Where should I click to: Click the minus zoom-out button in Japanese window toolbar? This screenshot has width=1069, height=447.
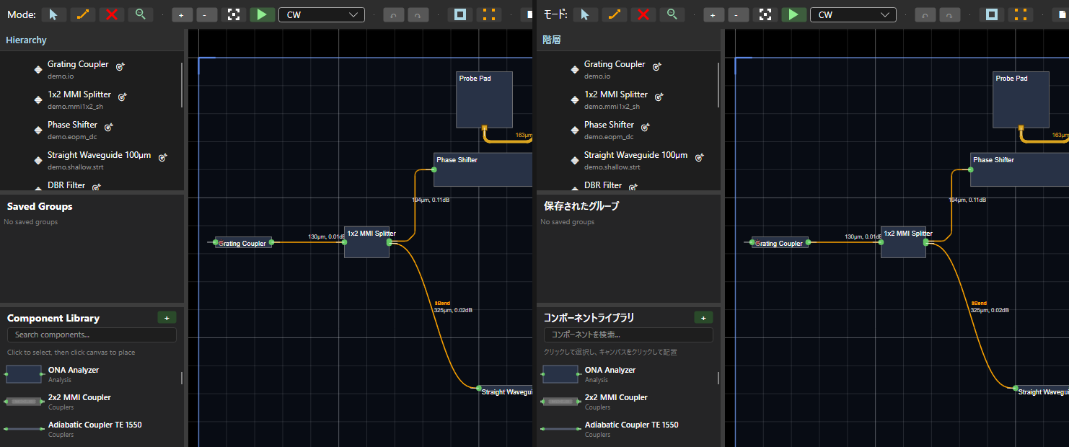point(738,15)
